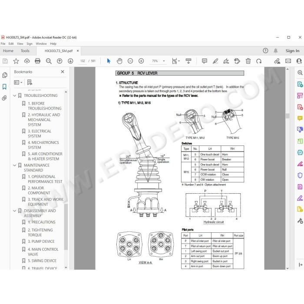The width and height of the screenshot is (304, 304).
Task: Bookmark file with the star icon
Action: 16,61
